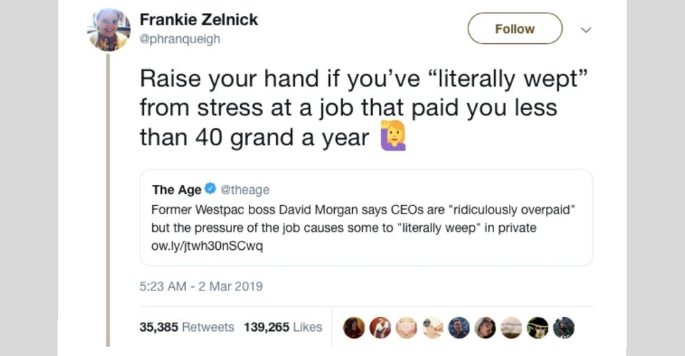The width and height of the screenshot is (685, 356).
Task: Click the @theage handle
Action: (x=245, y=190)
